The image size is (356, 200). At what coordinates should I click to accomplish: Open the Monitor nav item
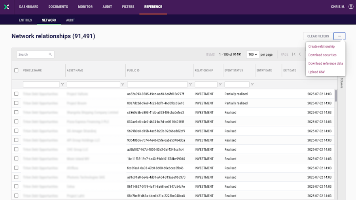click(85, 7)
